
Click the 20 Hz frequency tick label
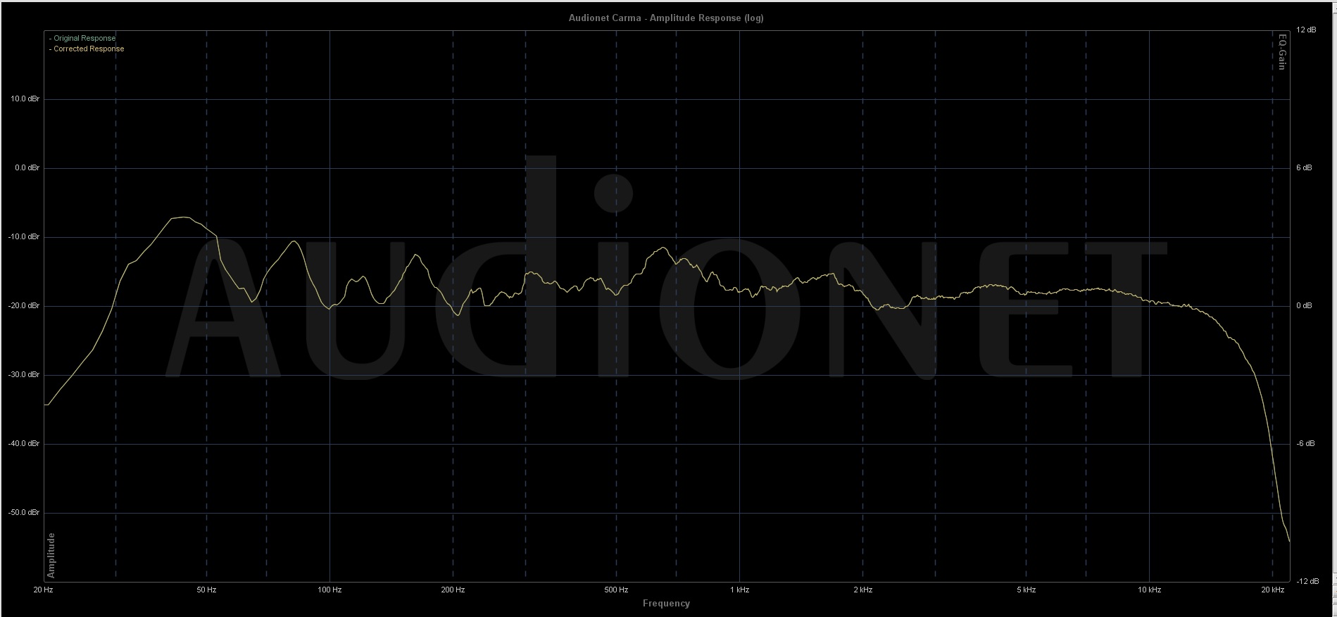point(44,590)
